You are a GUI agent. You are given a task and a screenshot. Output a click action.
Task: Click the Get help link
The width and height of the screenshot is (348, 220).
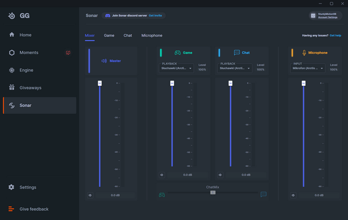336,35
